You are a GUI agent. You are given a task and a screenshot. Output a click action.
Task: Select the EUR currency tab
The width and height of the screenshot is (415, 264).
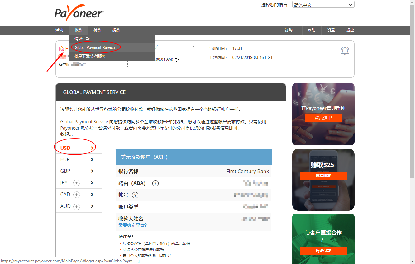[79, 159]
